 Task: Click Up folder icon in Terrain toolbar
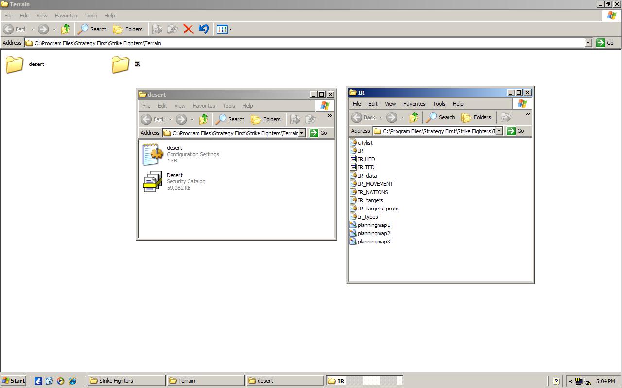click(x=66, y=29)
